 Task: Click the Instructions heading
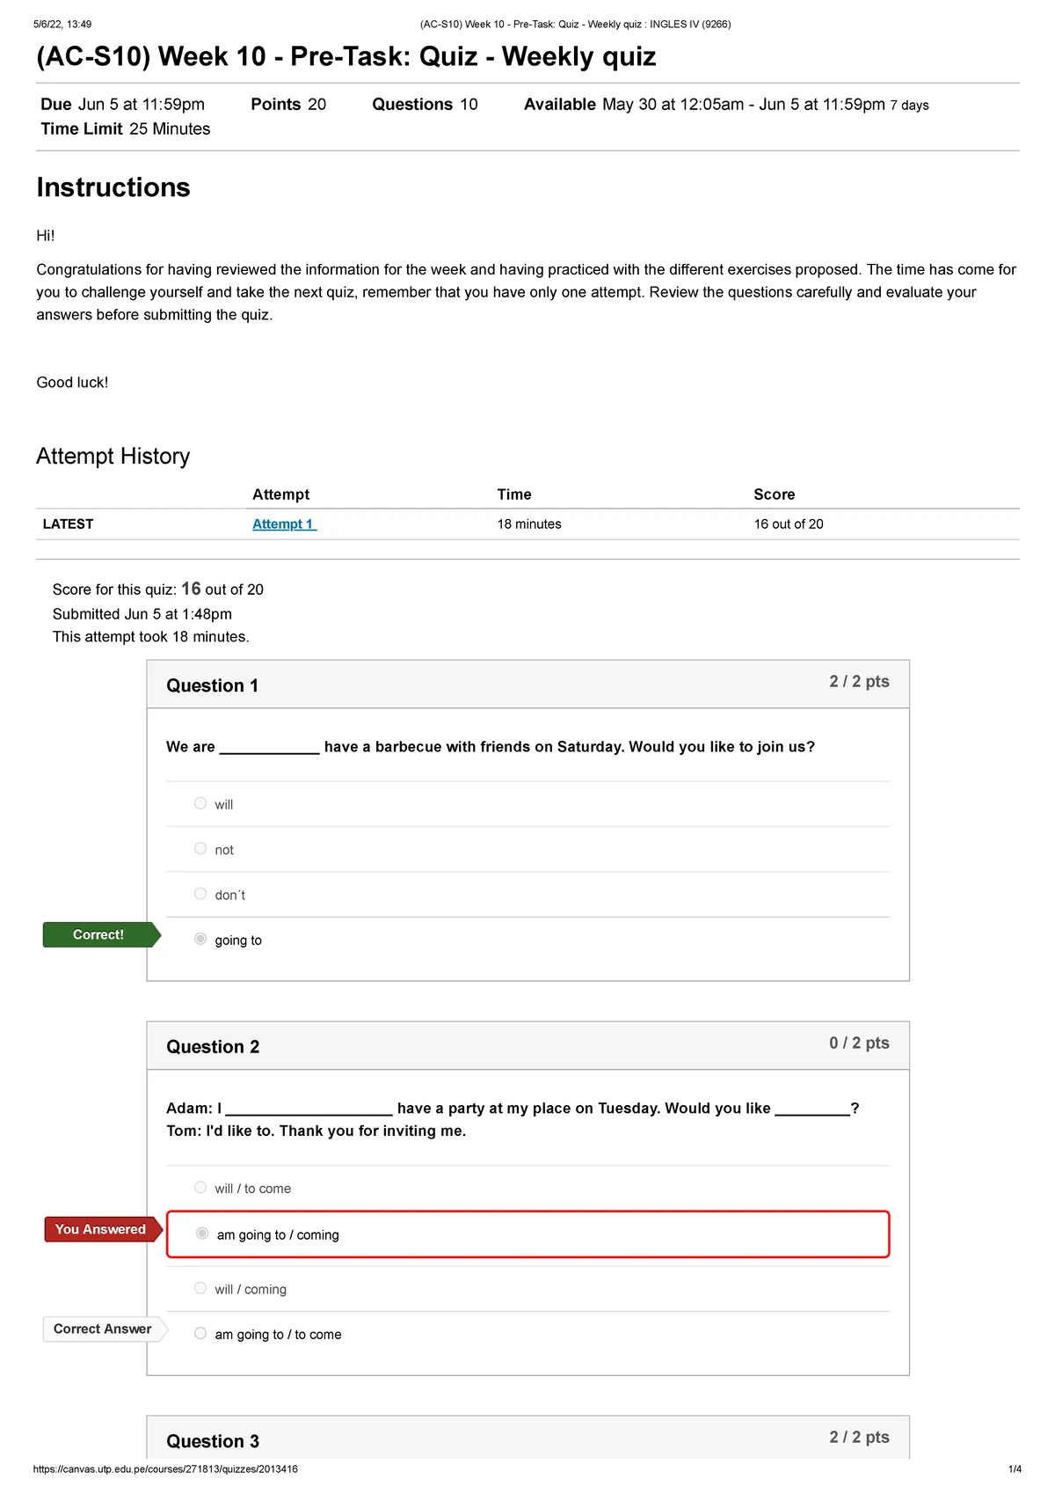tap(113, 187)
